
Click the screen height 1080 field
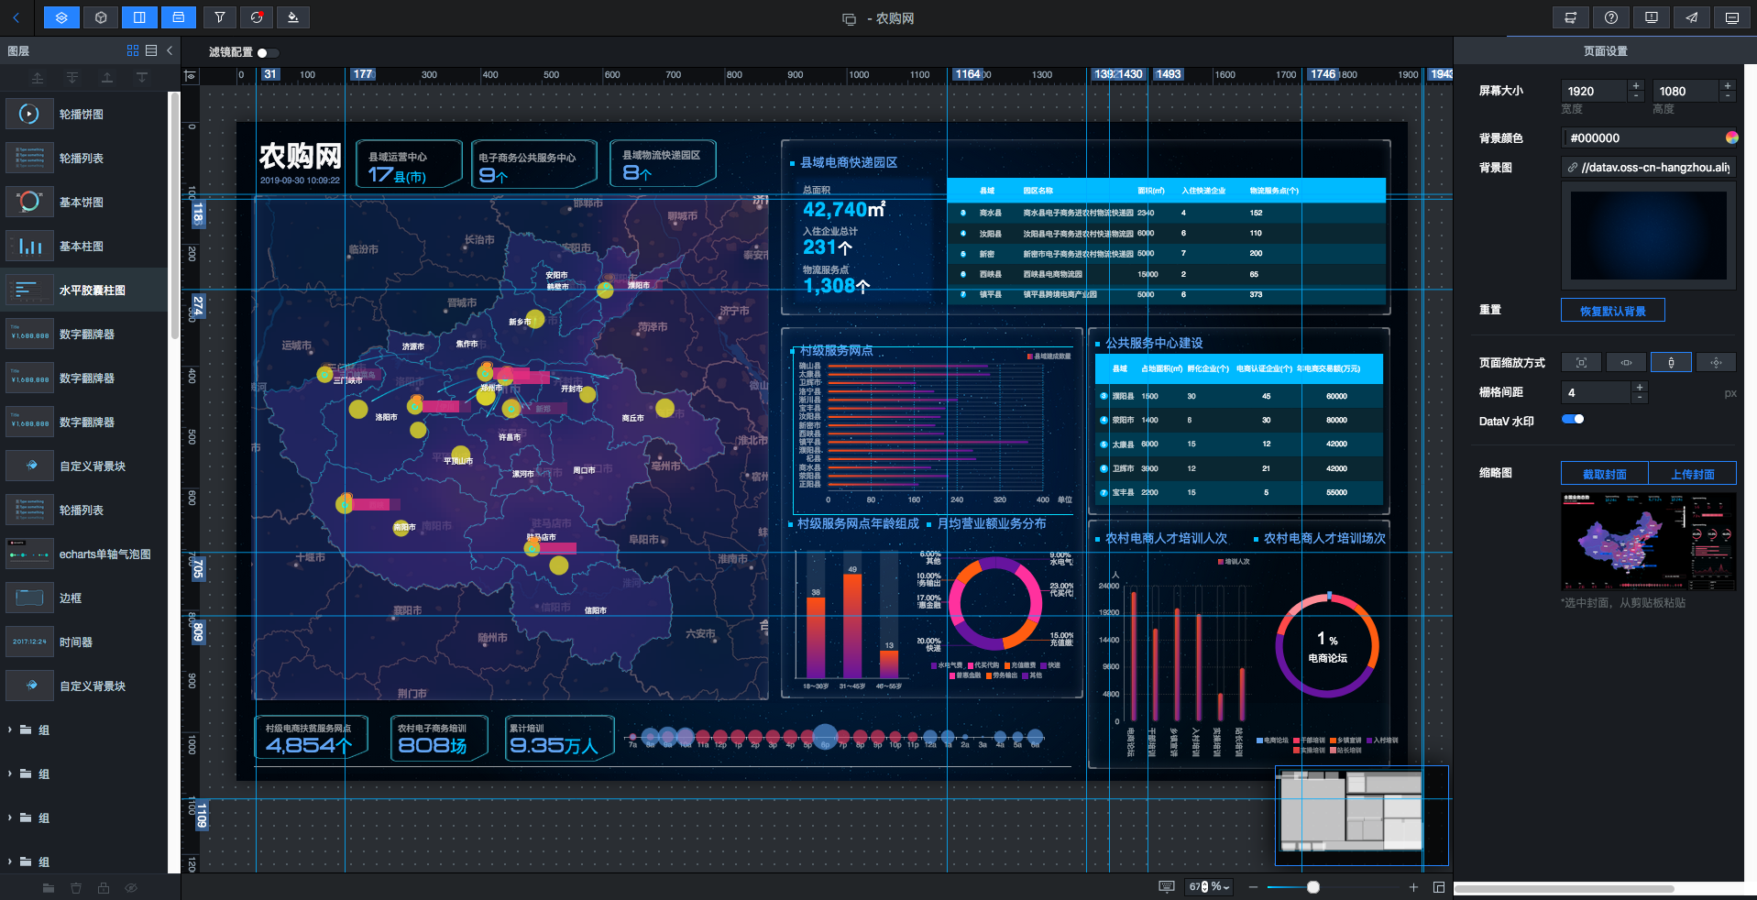click(1686, 91)
